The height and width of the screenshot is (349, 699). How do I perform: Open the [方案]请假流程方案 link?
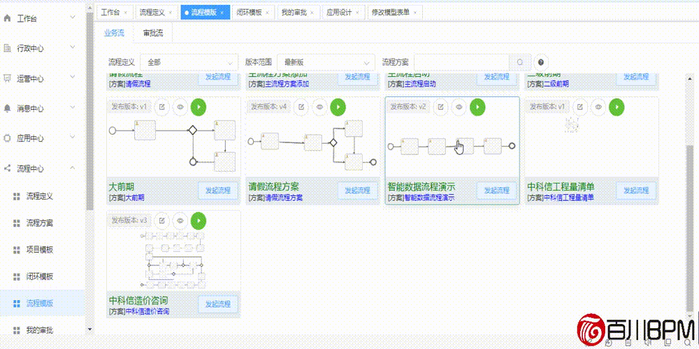click(x=275, y=198)
